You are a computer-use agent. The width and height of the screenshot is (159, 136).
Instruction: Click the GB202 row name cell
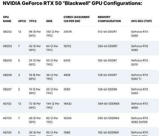[x=7, y=32]
